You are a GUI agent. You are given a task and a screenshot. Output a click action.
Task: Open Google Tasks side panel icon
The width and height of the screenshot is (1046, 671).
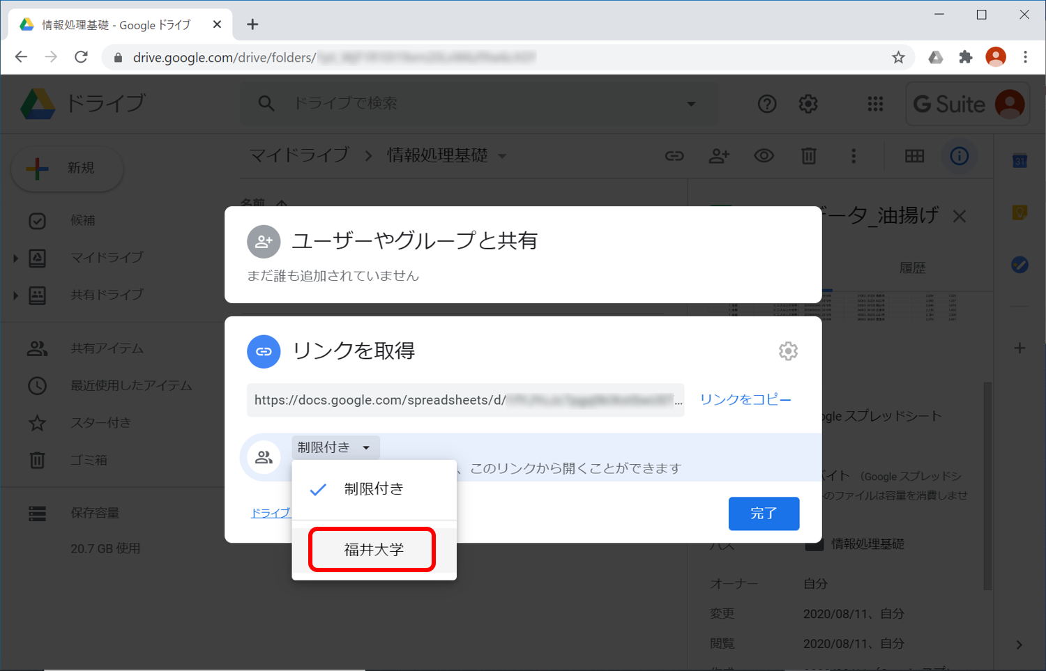pos(1020,265)
